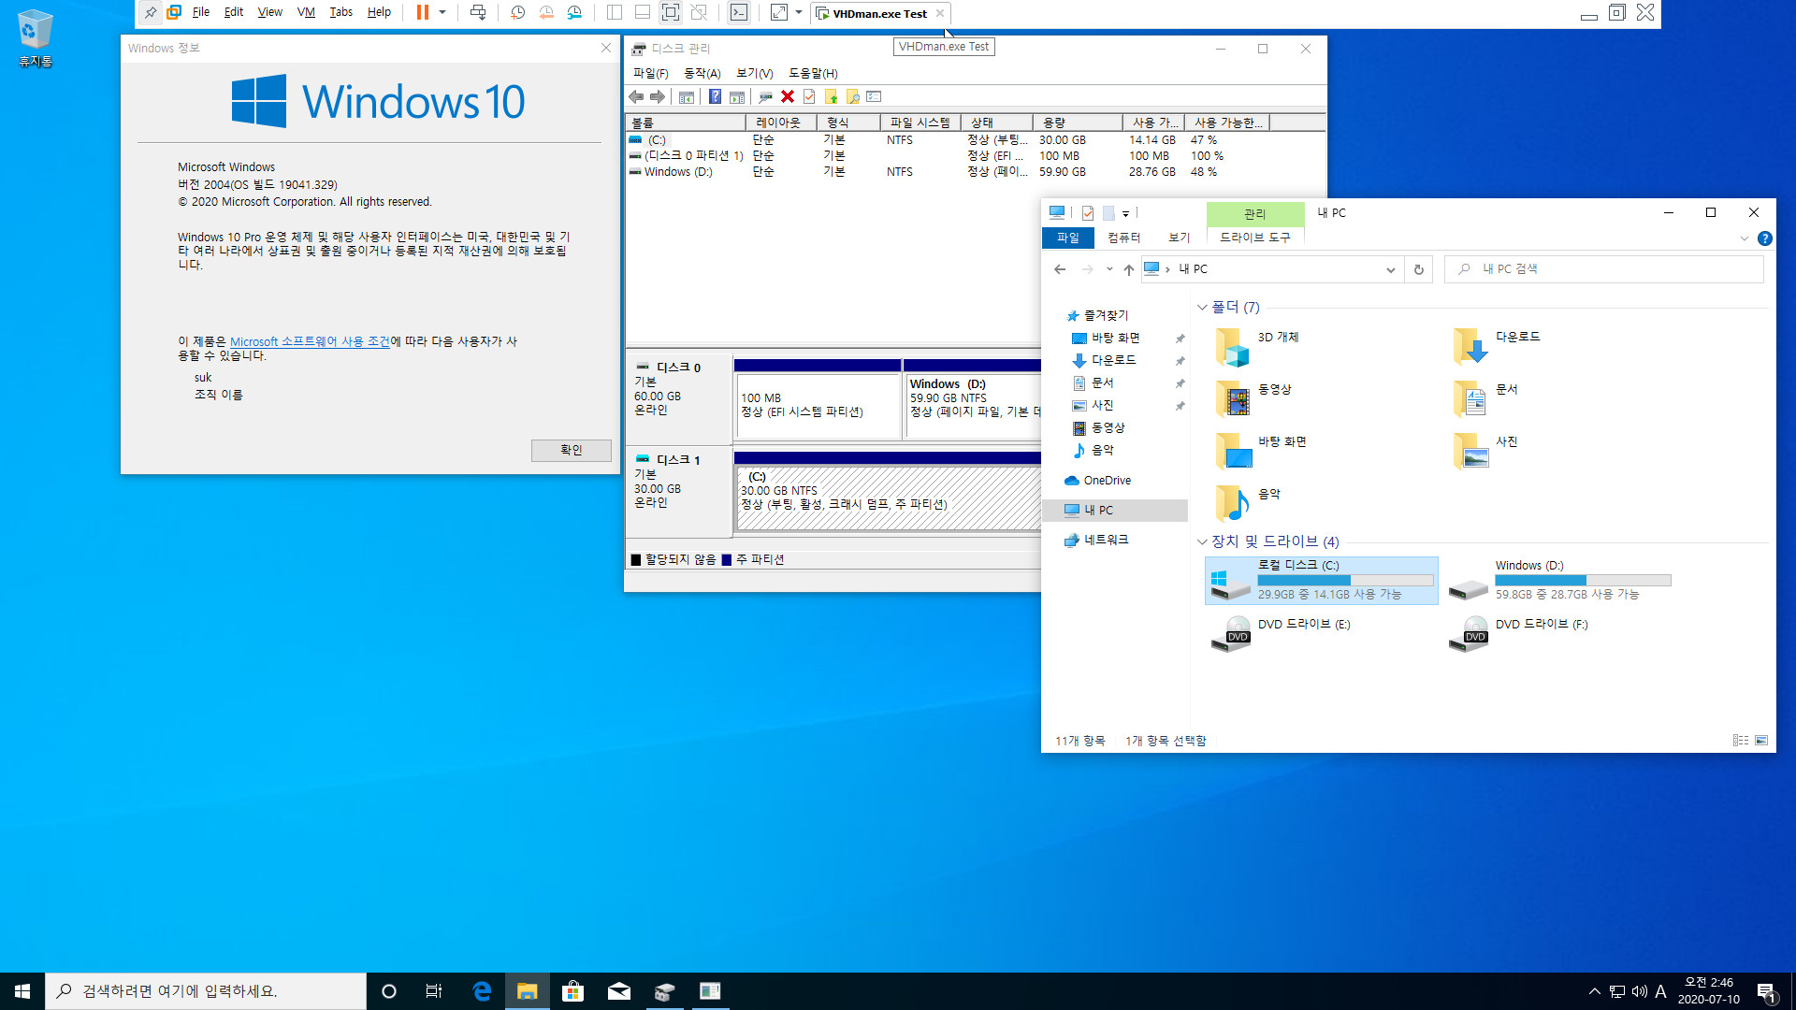
Task: Toggle VMware library sidebar view
Action: [615, 12]
